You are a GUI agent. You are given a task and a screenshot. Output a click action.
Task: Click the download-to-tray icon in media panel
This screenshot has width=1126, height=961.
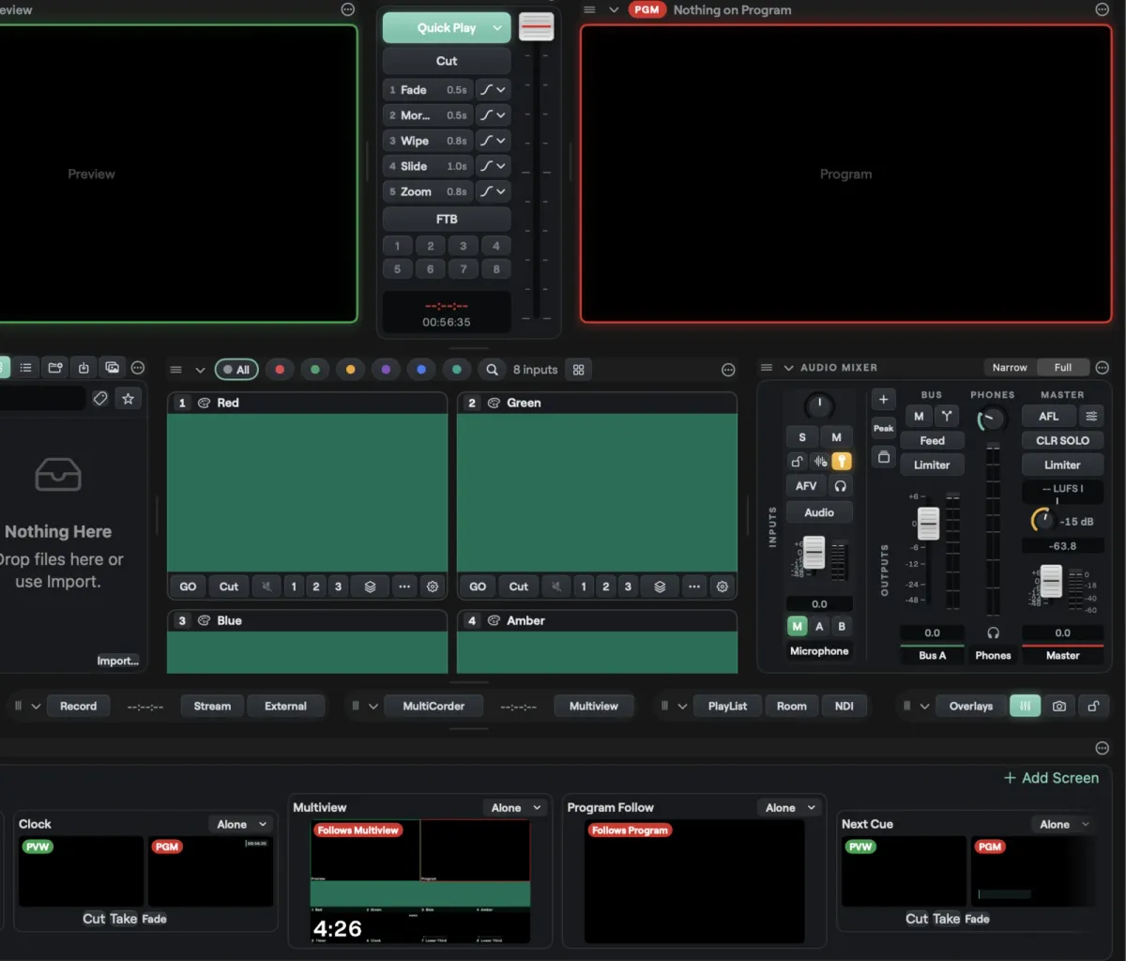[x=84, y=368]
